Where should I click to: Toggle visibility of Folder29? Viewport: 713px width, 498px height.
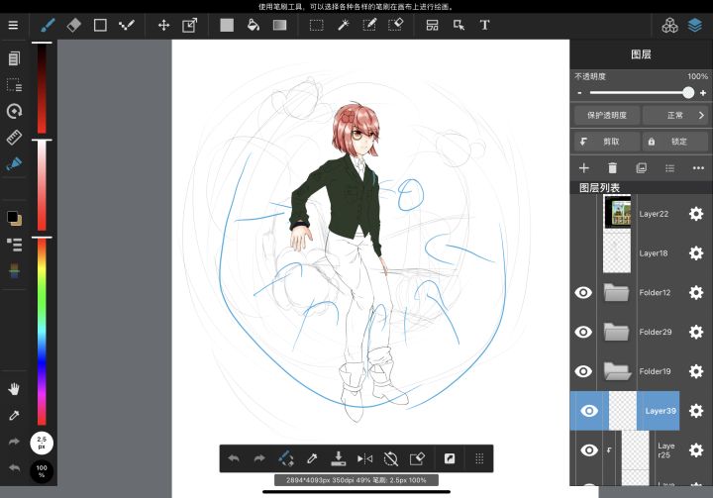pyautogui.click(x=583, y=332)
